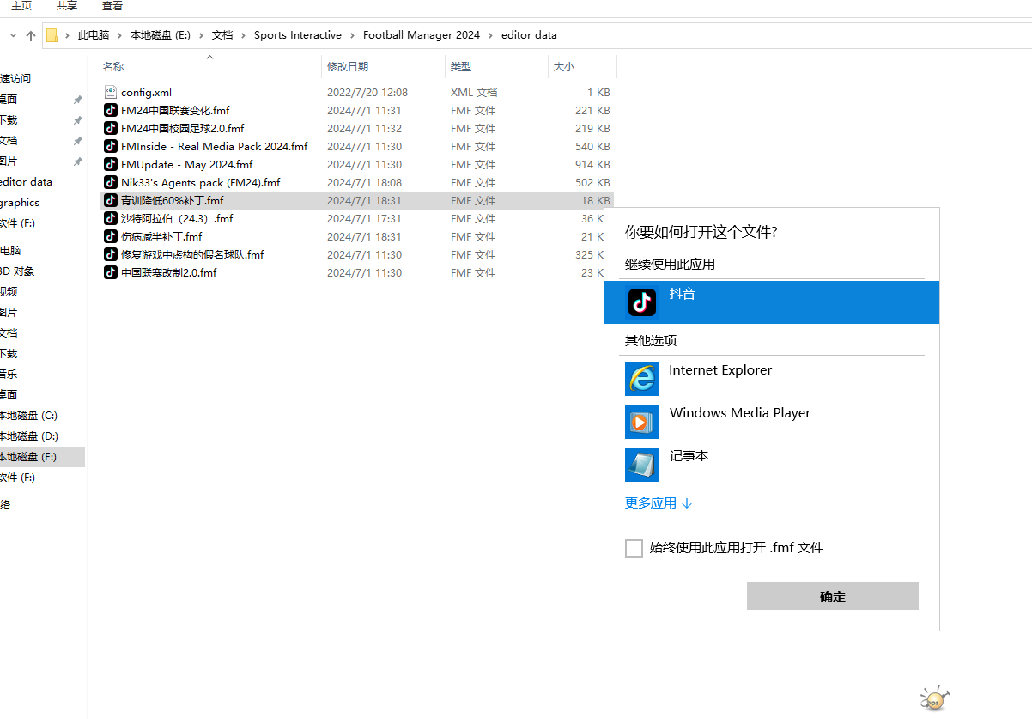
Task: Navigate to Football Manager 2024 breadcrumb
Action: [x=422, y=35]
